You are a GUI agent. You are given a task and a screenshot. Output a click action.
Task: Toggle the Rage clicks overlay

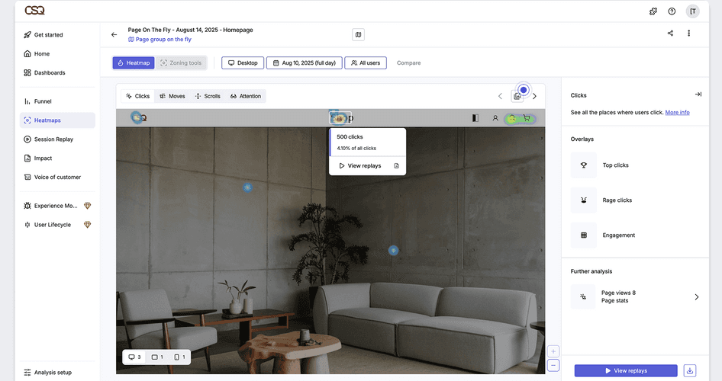coord(584,200)
